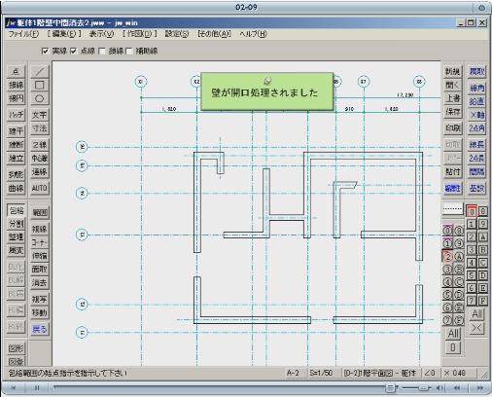The width and height of the screenshot is (492, 398).
Task: Toggle the 点線 dotted line checkbox
Action: tap(74, 51)
